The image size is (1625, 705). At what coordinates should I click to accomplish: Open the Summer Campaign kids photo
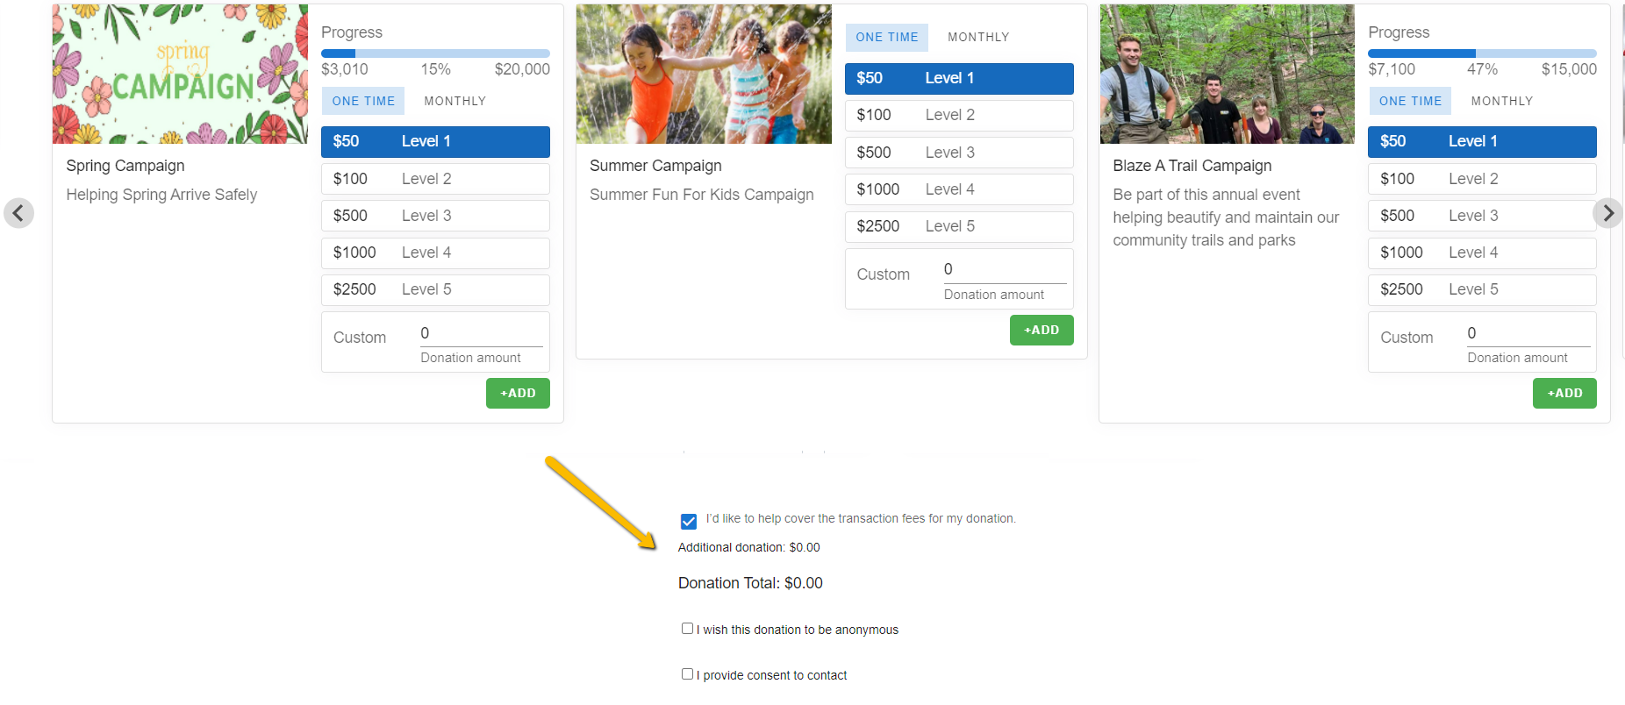point(704,74)
